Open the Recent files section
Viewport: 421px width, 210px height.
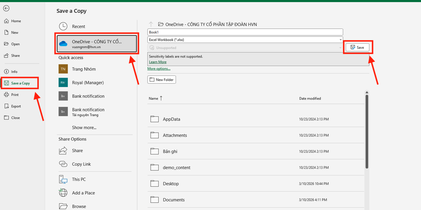(78, 26)
